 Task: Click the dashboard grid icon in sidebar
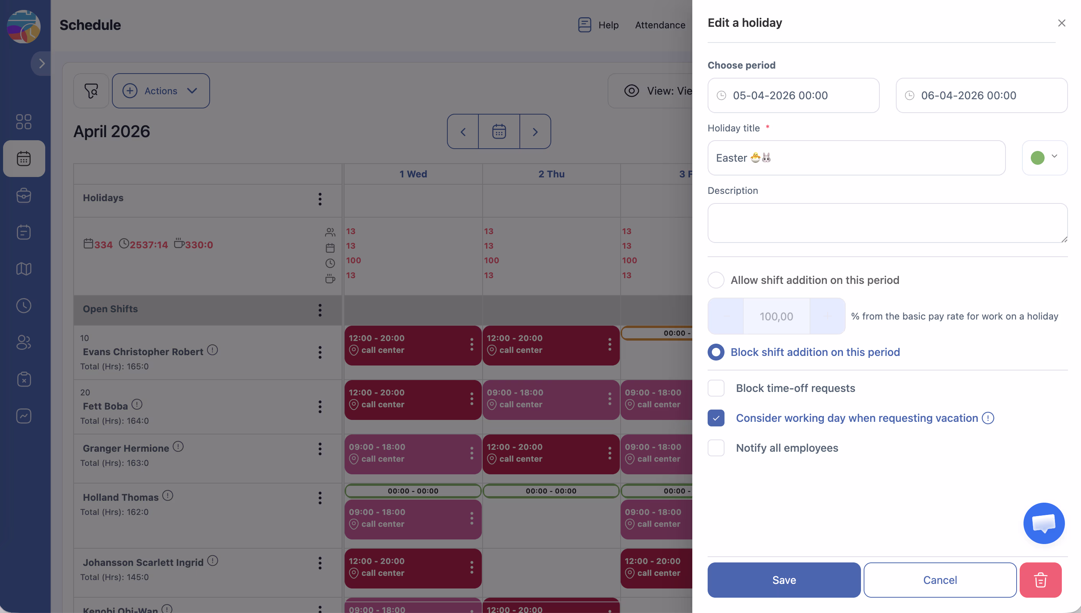[x=24, y=122]
